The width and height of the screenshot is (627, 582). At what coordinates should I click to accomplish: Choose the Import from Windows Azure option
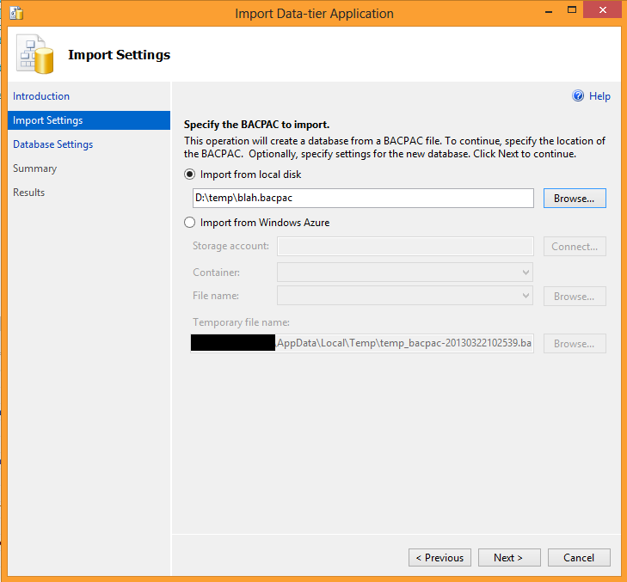click(190, 223)
